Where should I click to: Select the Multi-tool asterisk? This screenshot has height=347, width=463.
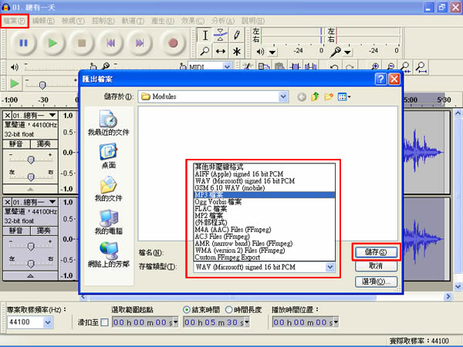click(236, 51)
